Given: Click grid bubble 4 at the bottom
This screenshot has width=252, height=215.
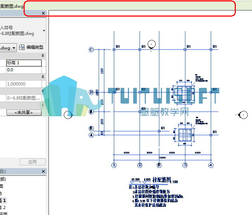Looking at the screenshot, I should 211,165.
